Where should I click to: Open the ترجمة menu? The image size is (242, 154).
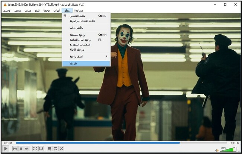(47, 10)
